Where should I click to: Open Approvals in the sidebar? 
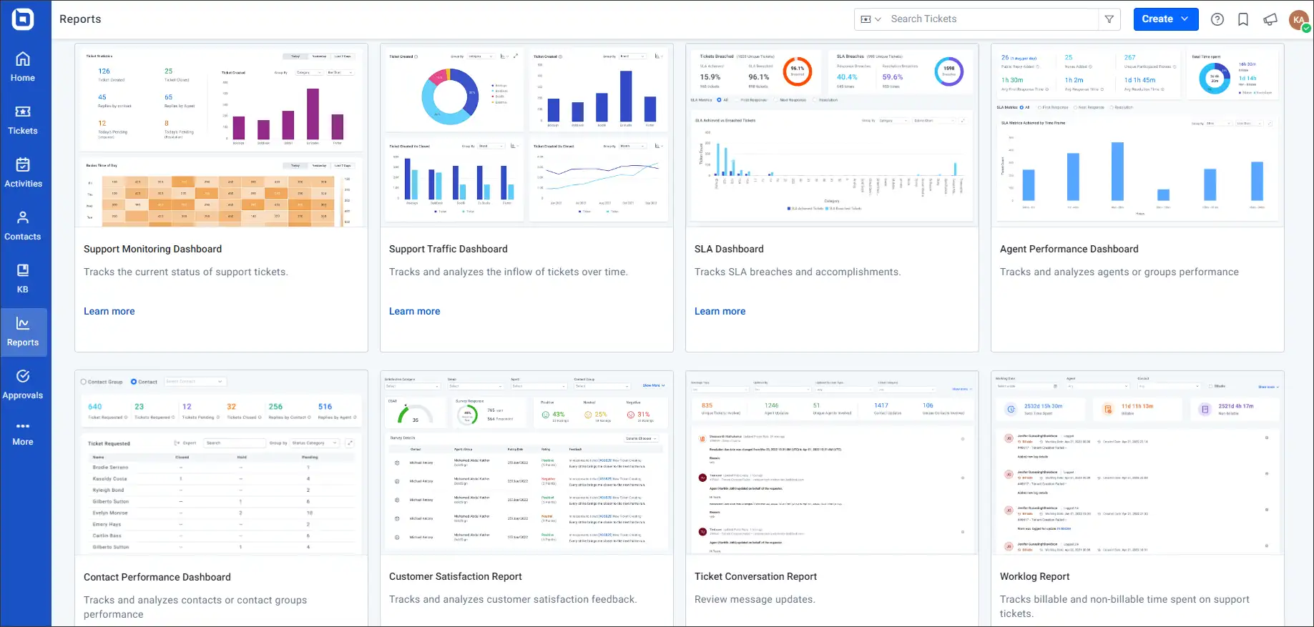23,385
